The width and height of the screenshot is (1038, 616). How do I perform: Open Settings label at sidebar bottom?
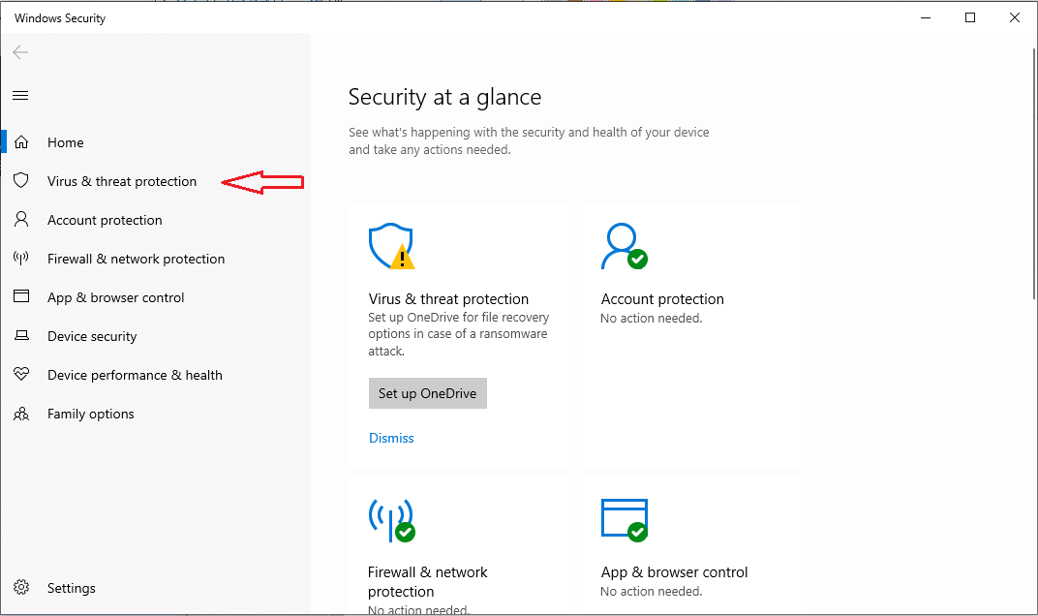72,588
